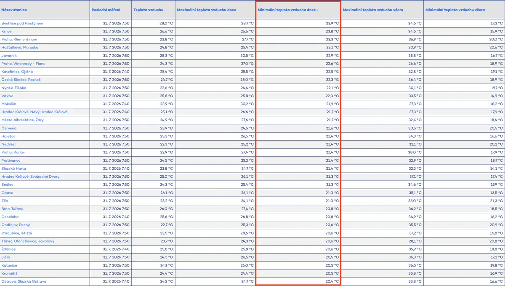Open Brno, Tuřany station link
Viewport: 505px width, 286px height.
click(12, 209)
